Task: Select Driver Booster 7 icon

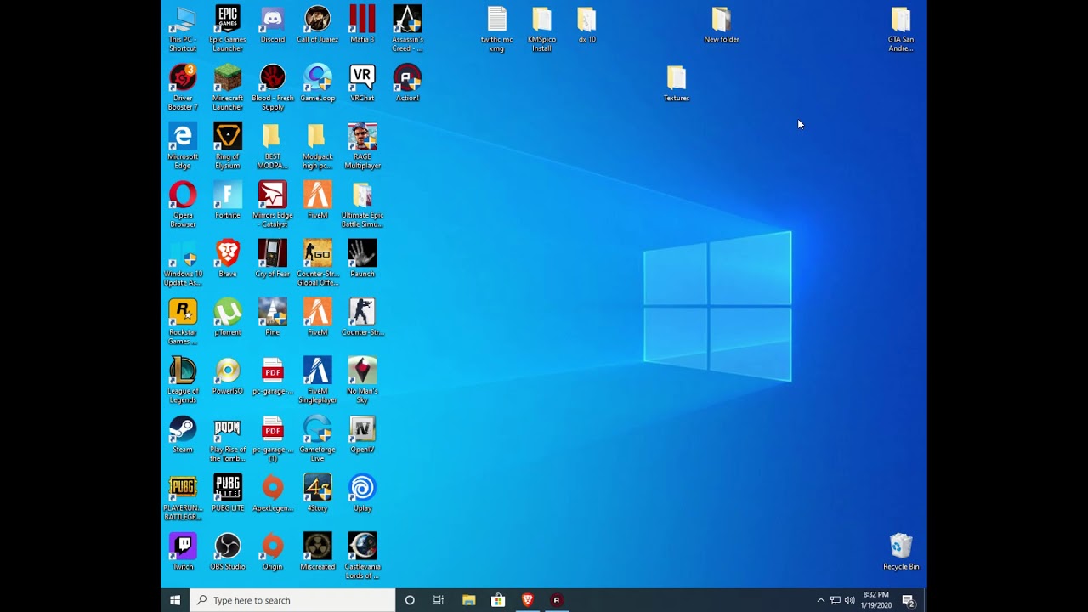Action: click(183, 87)
